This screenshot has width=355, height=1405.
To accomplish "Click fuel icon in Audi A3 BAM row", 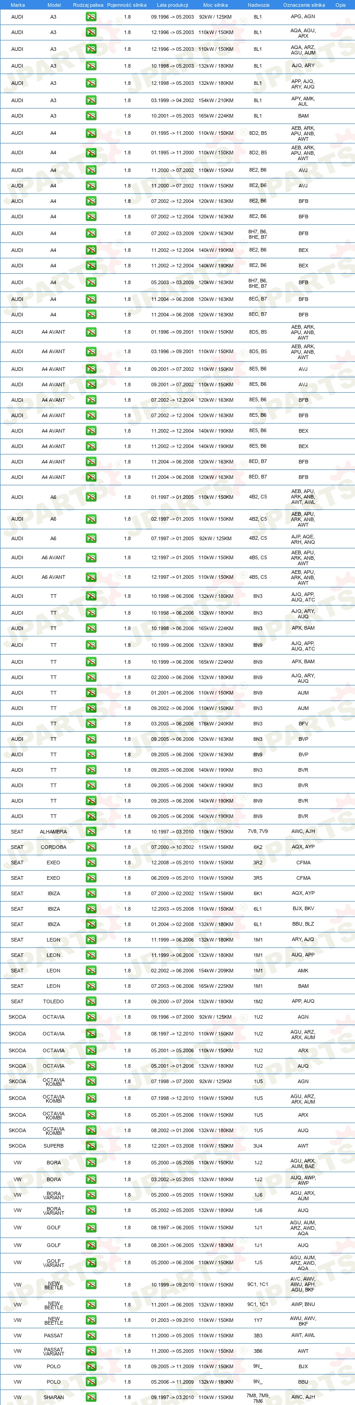I will pos(91,116).
